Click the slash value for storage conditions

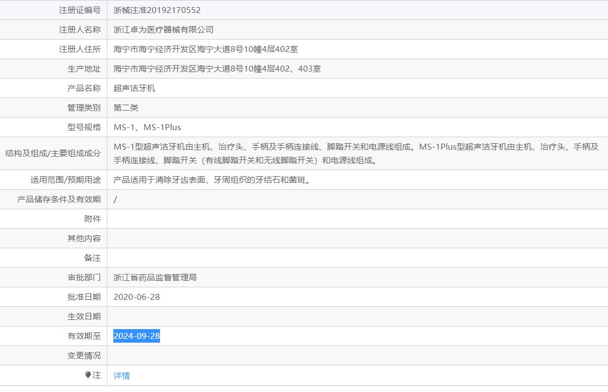click(115, 200)
